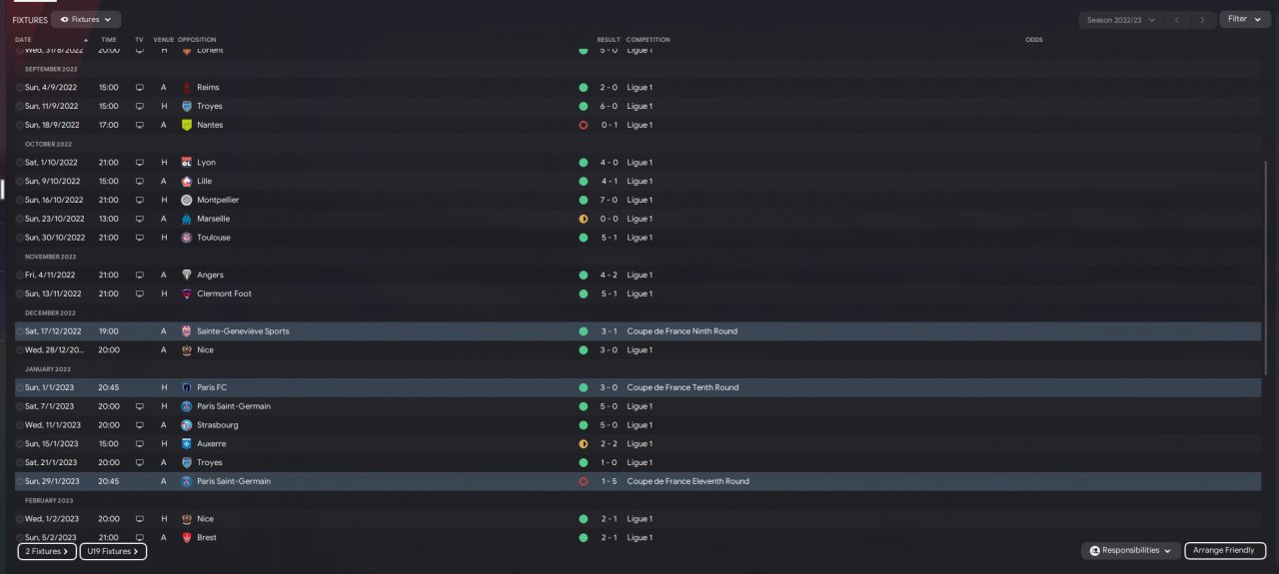This screenshot has width=1279, height=574.
Task: Open the Responsibilities menu
Action: (x=1130, y=550)
